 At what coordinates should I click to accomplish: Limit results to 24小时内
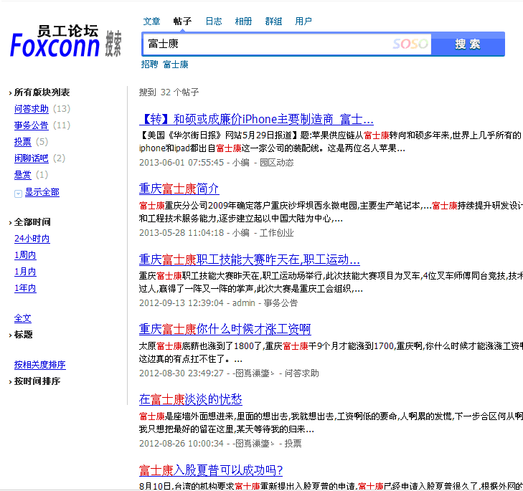point(32,239)
